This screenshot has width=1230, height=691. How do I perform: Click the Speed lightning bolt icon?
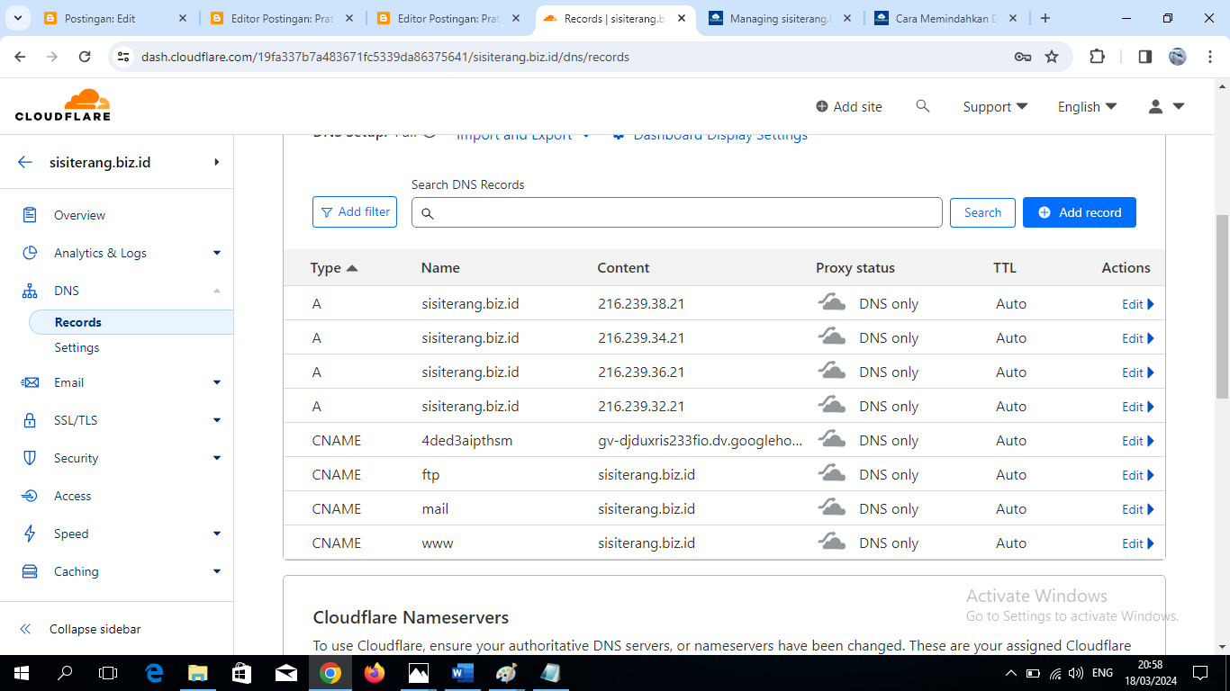click(x=30, y=534)
